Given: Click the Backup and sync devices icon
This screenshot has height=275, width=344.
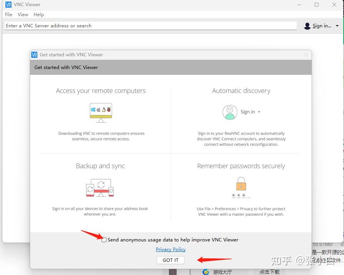Looking at the screenshot, I should pyautogui.click(x=100, y=188).
